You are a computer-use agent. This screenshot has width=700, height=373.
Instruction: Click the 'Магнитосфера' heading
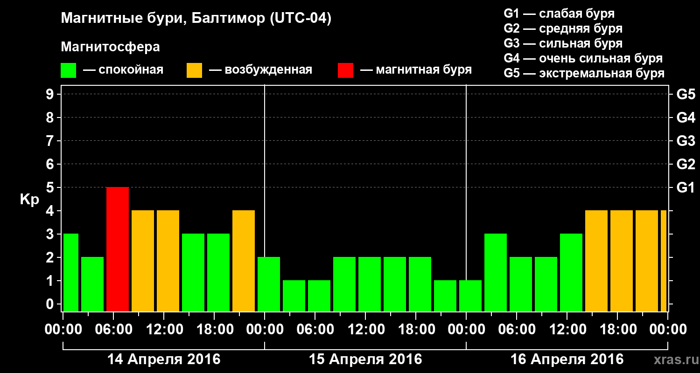(110, 47)
